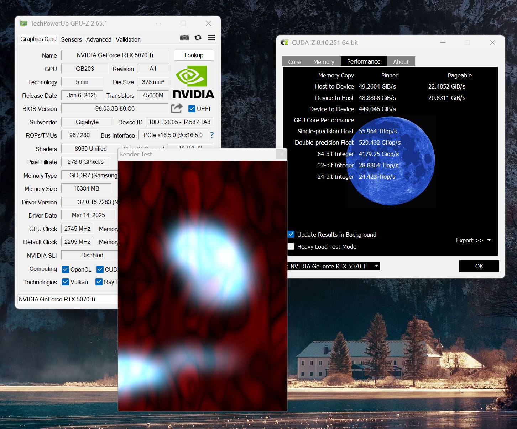
Task: Click the Render Test animation canvas
Action: (203, 286)
